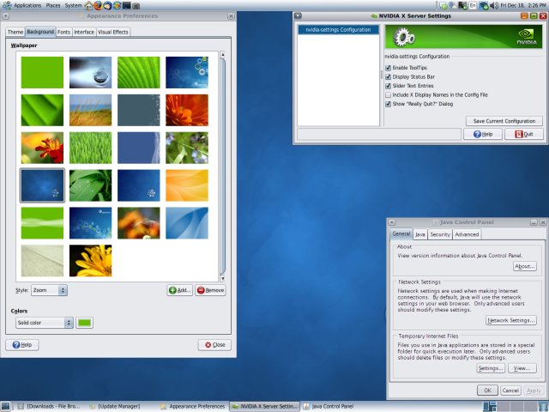Open the Security tab in Java Control Panel

[x=440, y=234]
